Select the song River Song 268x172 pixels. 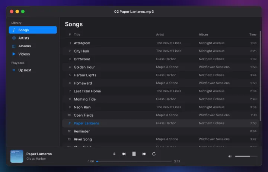tap(83, 139)
